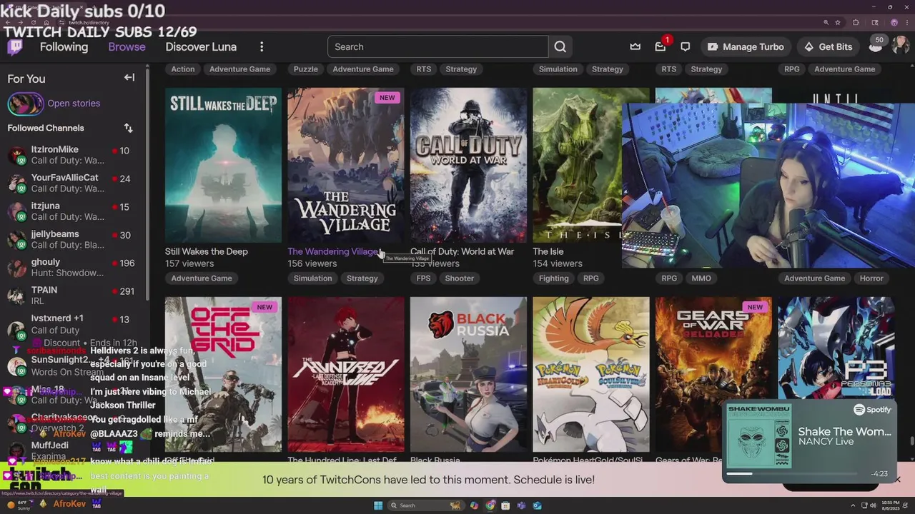This screenshot has height=514, width=915.
Task: Click the Open stories avatar ring
Action: click(25, 104)
